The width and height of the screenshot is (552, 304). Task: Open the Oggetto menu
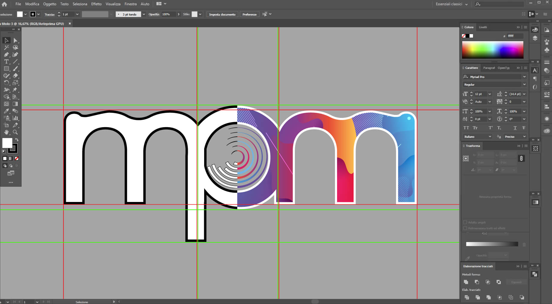[50, 4]
